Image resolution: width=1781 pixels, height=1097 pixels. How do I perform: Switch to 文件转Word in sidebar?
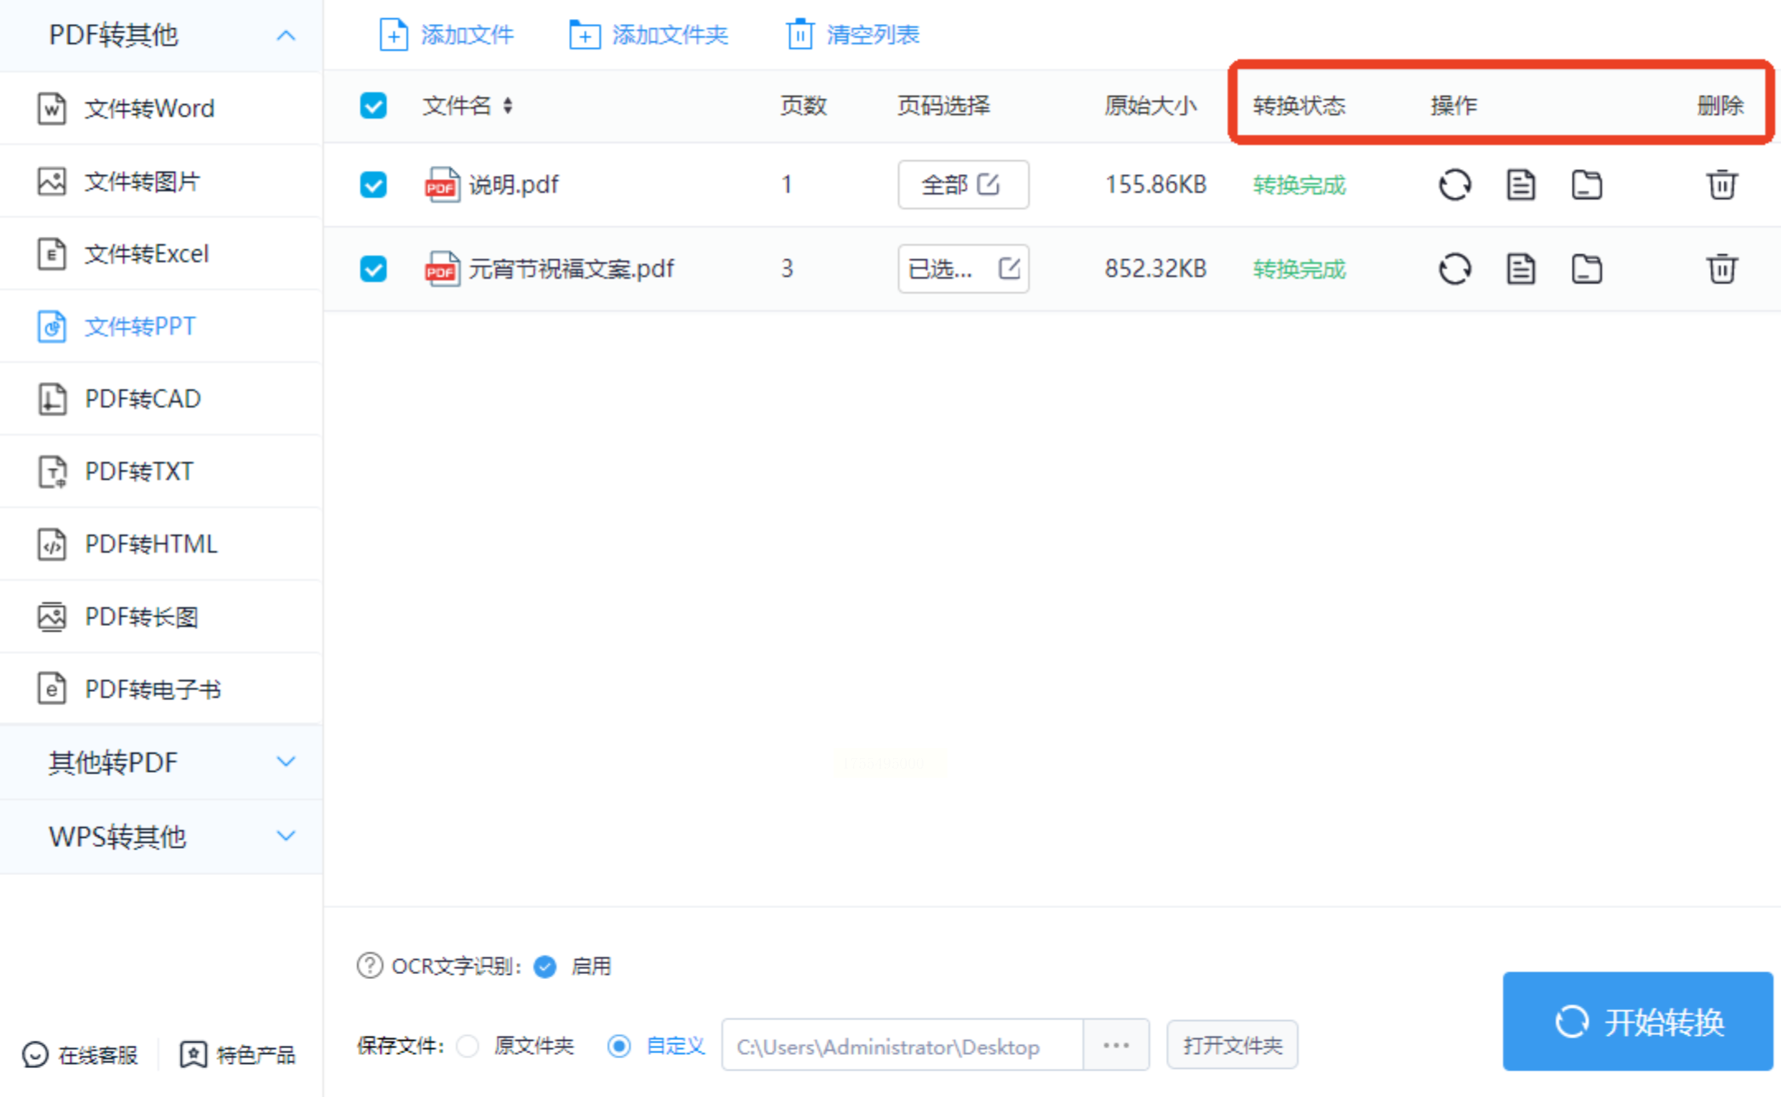[148, 108]
